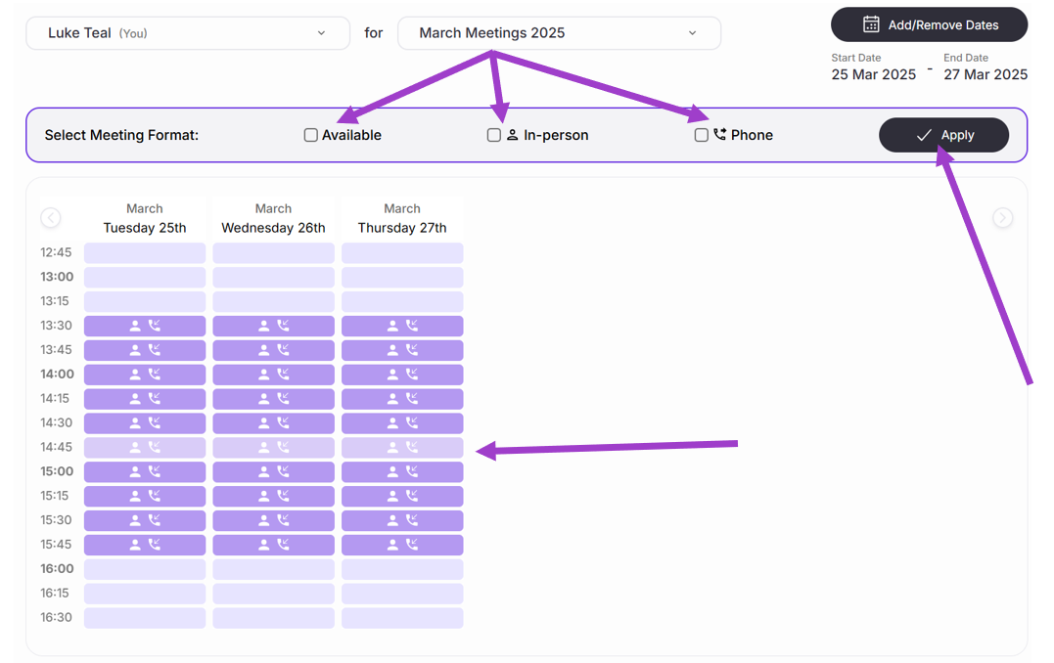Image resolution: width=1054 pixels, height=663 pixels.
Task: Go to next dates with right arrow
Action: (x=1002, y=218)
